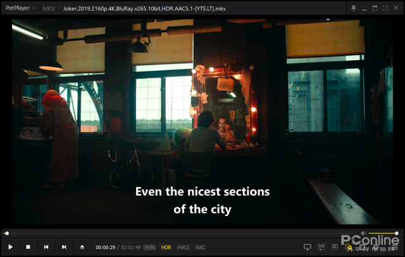Screen dimensions: 405x257
Task: Enable 360 degree video mode
Action: point(321,247)
